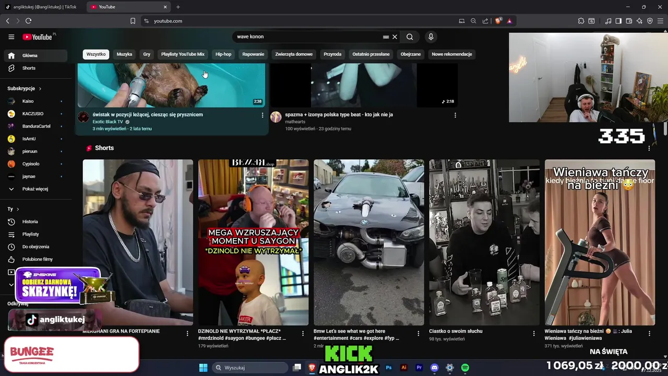Open the Cypisolo subscription channel
This screenshot has height=376, width=668.
(35, 163)
